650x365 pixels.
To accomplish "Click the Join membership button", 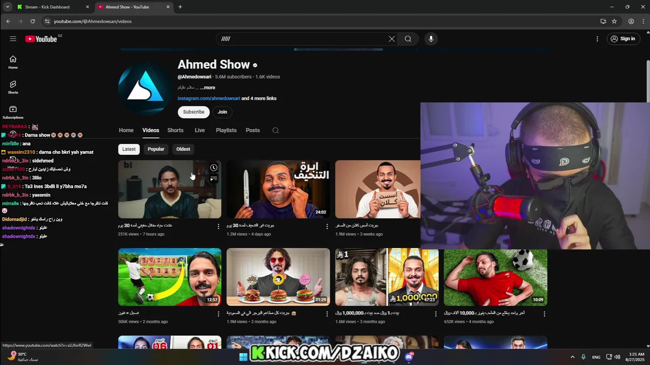I will [x=222, y=112].
